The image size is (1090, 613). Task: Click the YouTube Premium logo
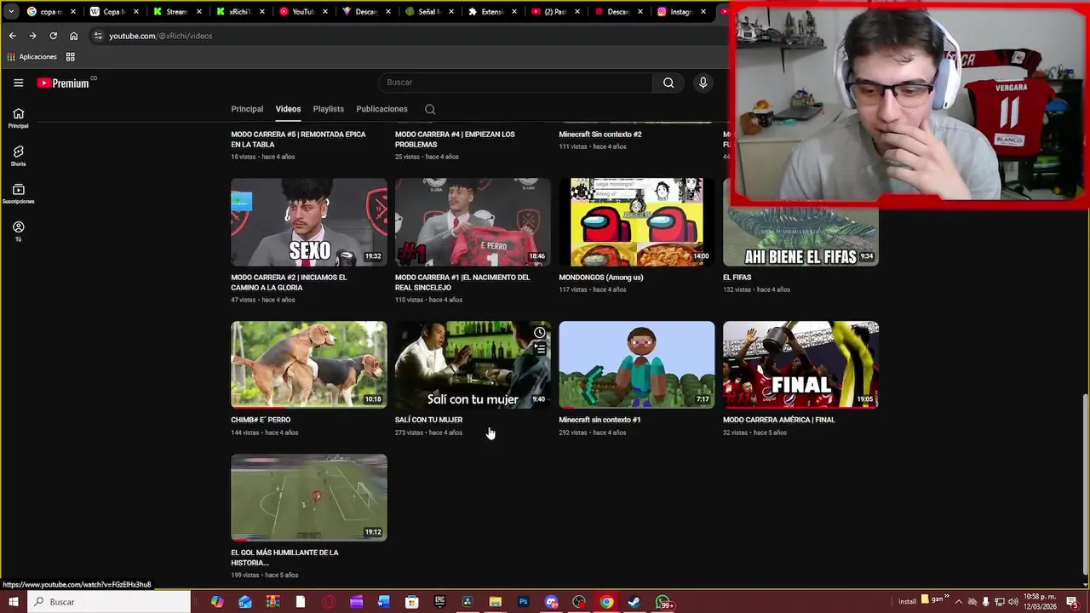point(63,83)
